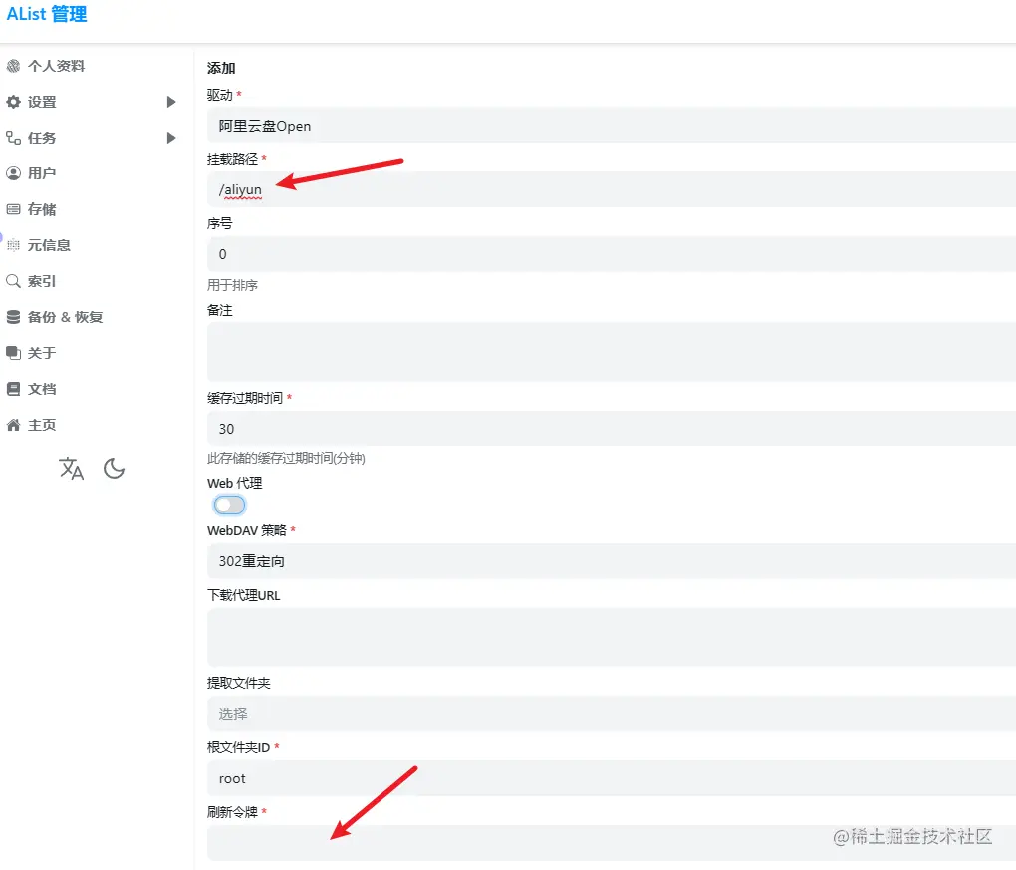Expand the 设置 submenu arrow
The width and height of the screenshot is (1016, 870).
(171, 102)
